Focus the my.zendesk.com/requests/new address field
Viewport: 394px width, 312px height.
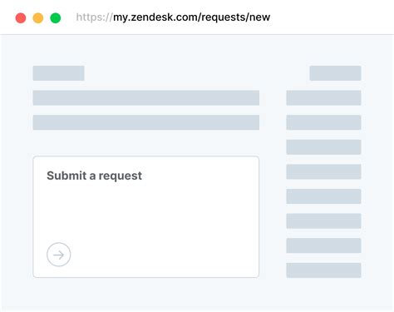pyautogui.click(x=173, y=17)
